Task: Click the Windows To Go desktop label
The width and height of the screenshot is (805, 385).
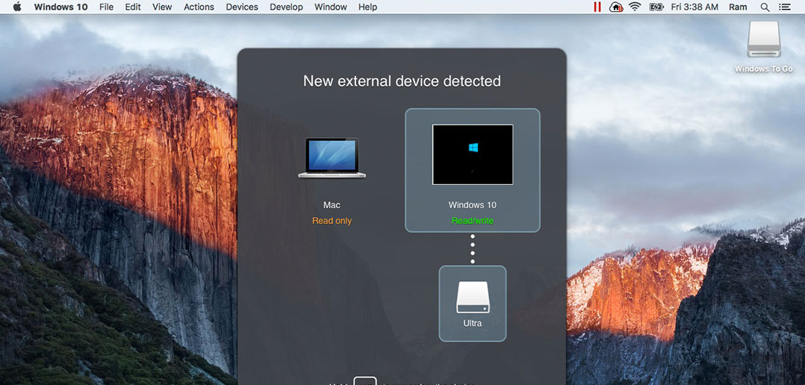Action: [x=764, y=69]
